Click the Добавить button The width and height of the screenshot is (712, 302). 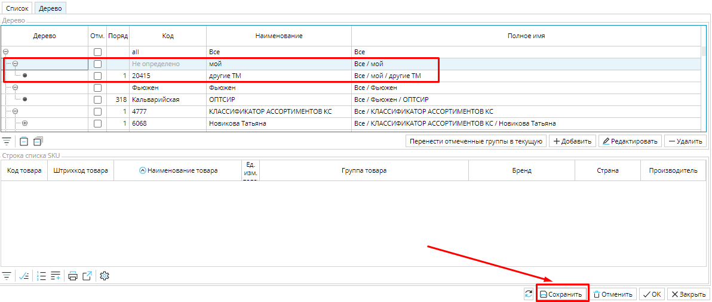(572, 141)
